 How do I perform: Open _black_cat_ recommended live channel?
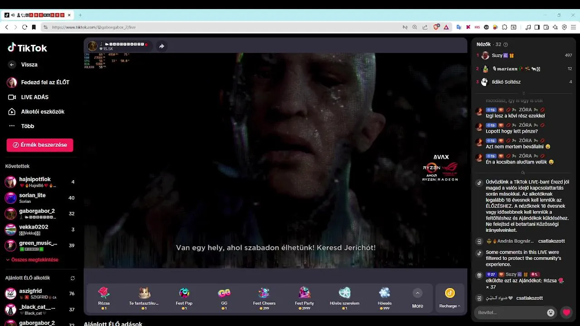40,310
